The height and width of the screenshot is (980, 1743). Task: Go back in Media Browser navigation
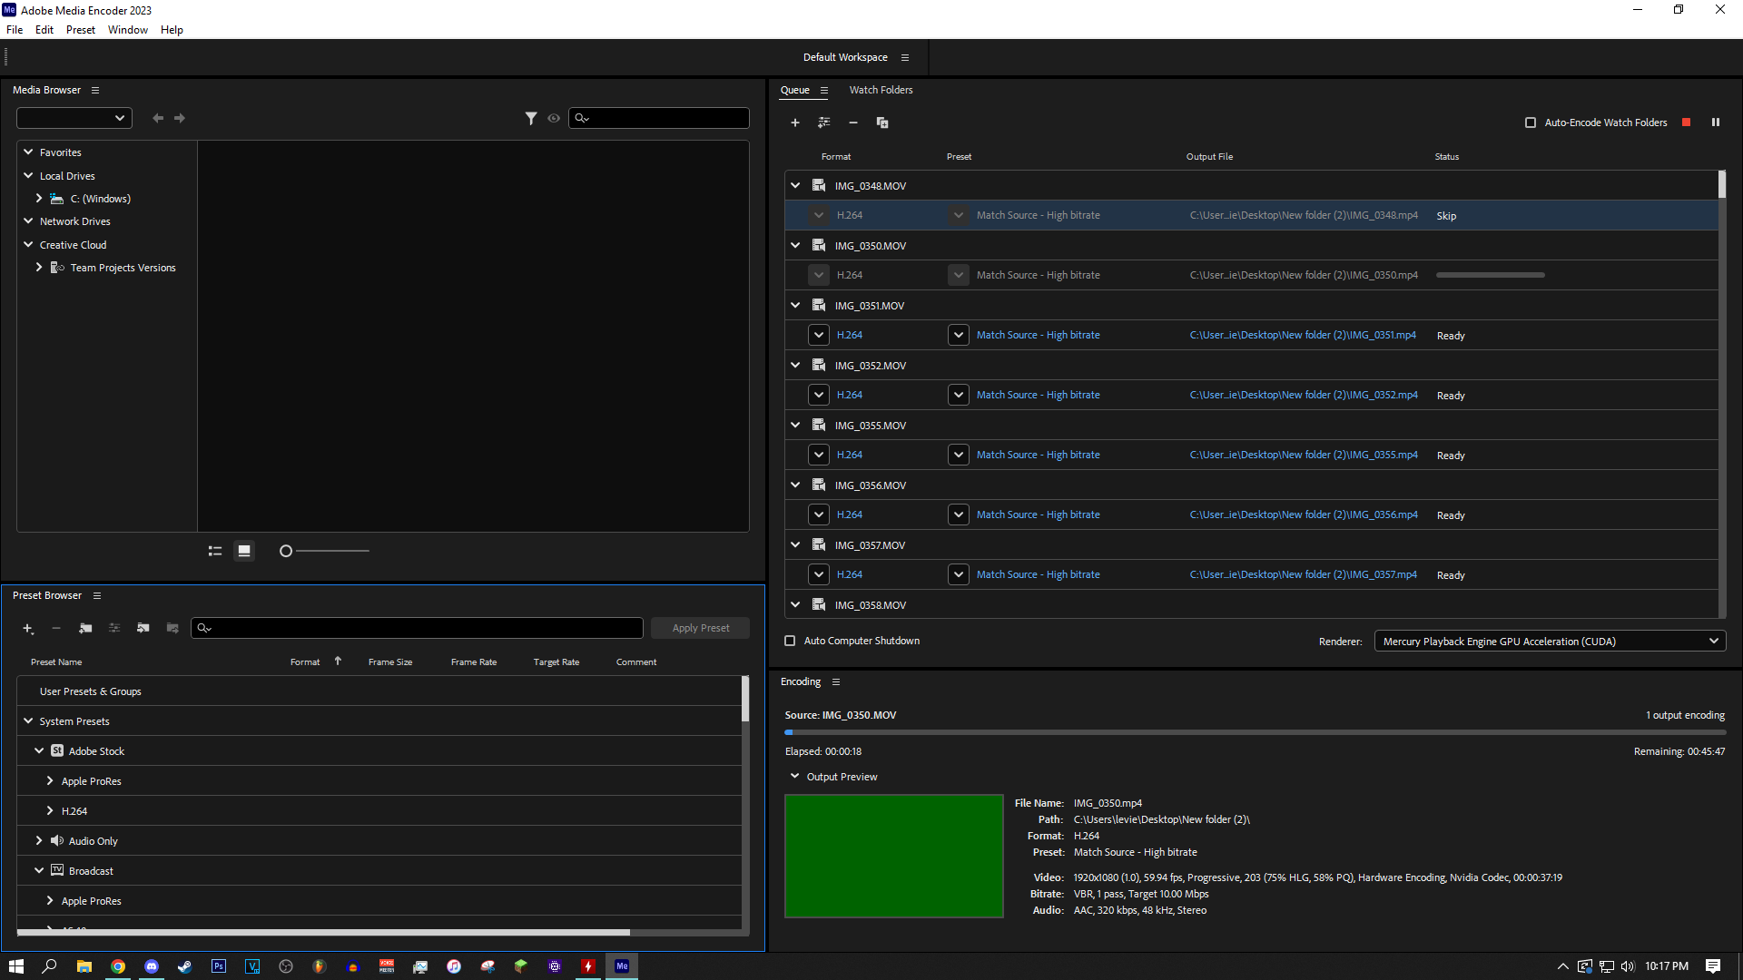point(158,118)
